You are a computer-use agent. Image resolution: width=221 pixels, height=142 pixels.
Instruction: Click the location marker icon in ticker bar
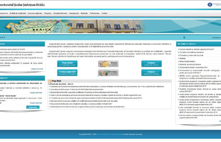pyautogui.click(x=184, y=38)
